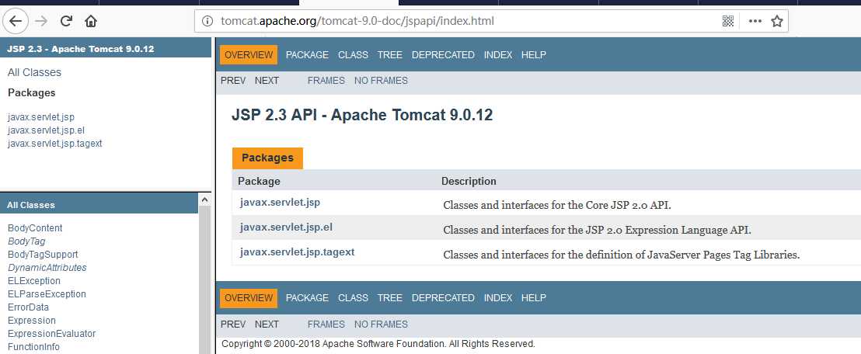
Task: Open ELException class link
Action: coord(34,281)
